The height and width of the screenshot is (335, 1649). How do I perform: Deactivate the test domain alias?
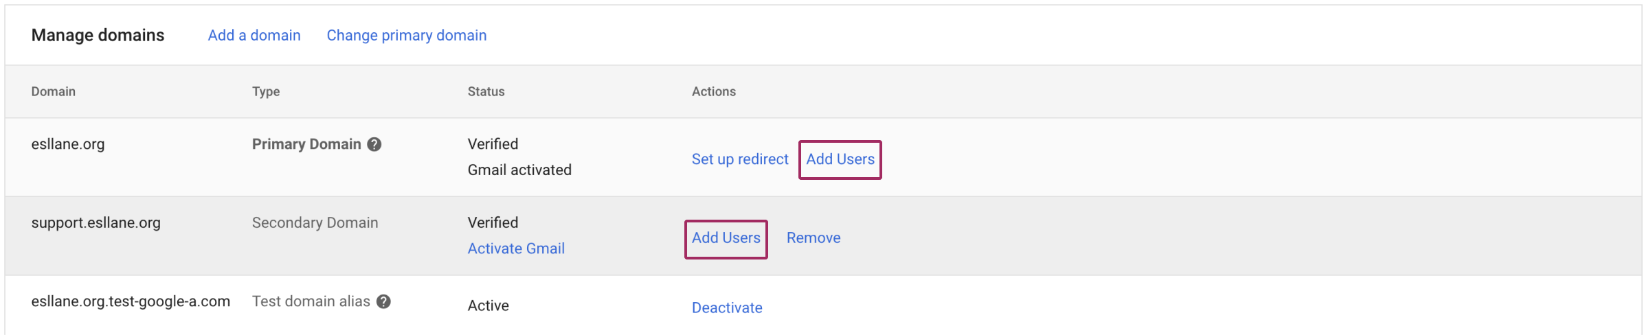[x=727, y=308]
